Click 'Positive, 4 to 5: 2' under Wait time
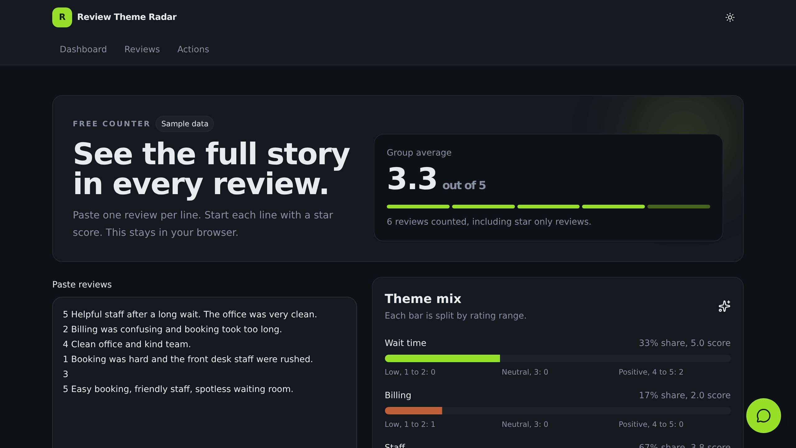The width and height of the screenshot is (796, 448). [x=651, y=372]
